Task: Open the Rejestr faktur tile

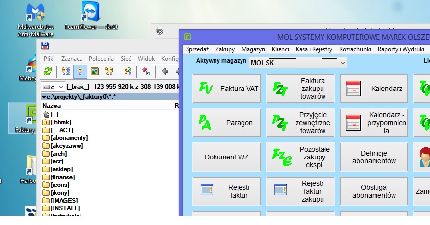Action: (227, 191)
